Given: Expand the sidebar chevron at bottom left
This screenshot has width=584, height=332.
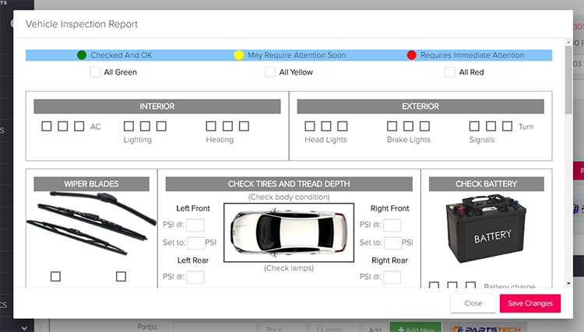Looking at the screenshot, I should [x=24, y=328].
